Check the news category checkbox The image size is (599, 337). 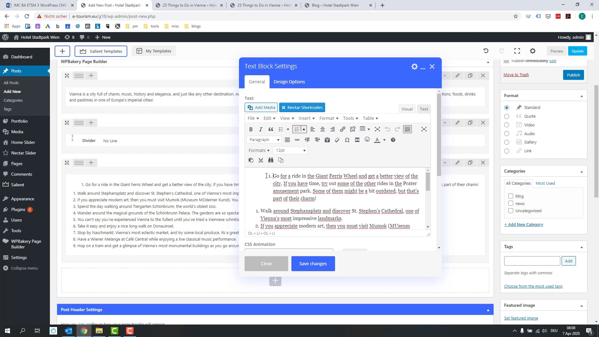(x=511, y=203)
